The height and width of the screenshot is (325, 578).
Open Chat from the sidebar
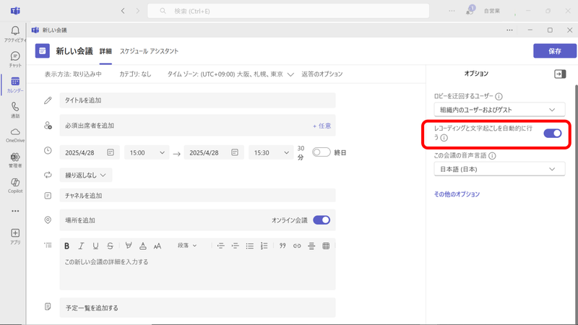14,59
